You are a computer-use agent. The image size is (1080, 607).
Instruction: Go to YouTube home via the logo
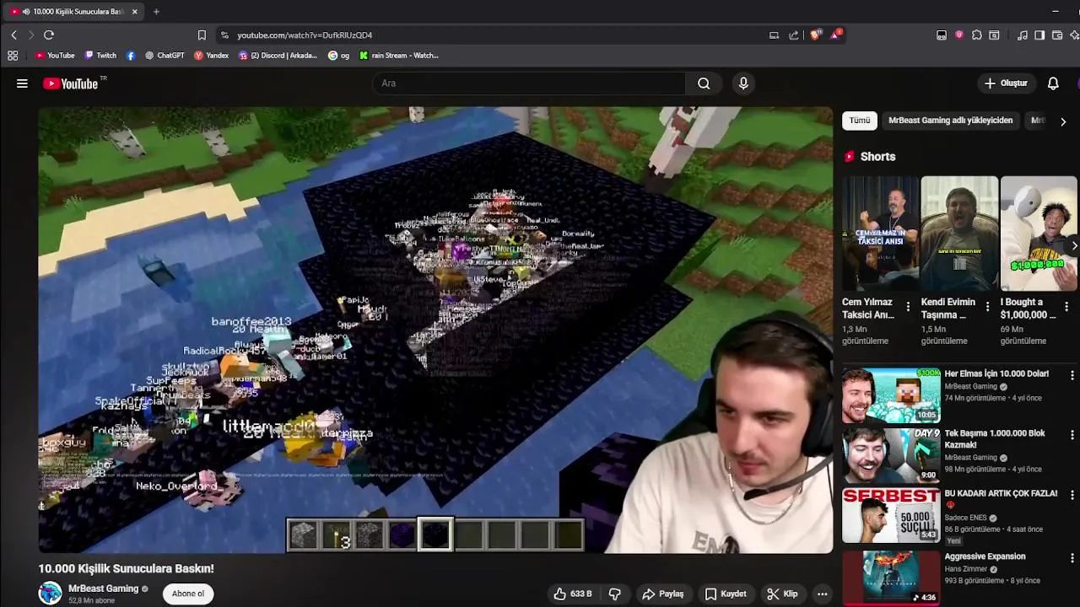coord(71,83)
